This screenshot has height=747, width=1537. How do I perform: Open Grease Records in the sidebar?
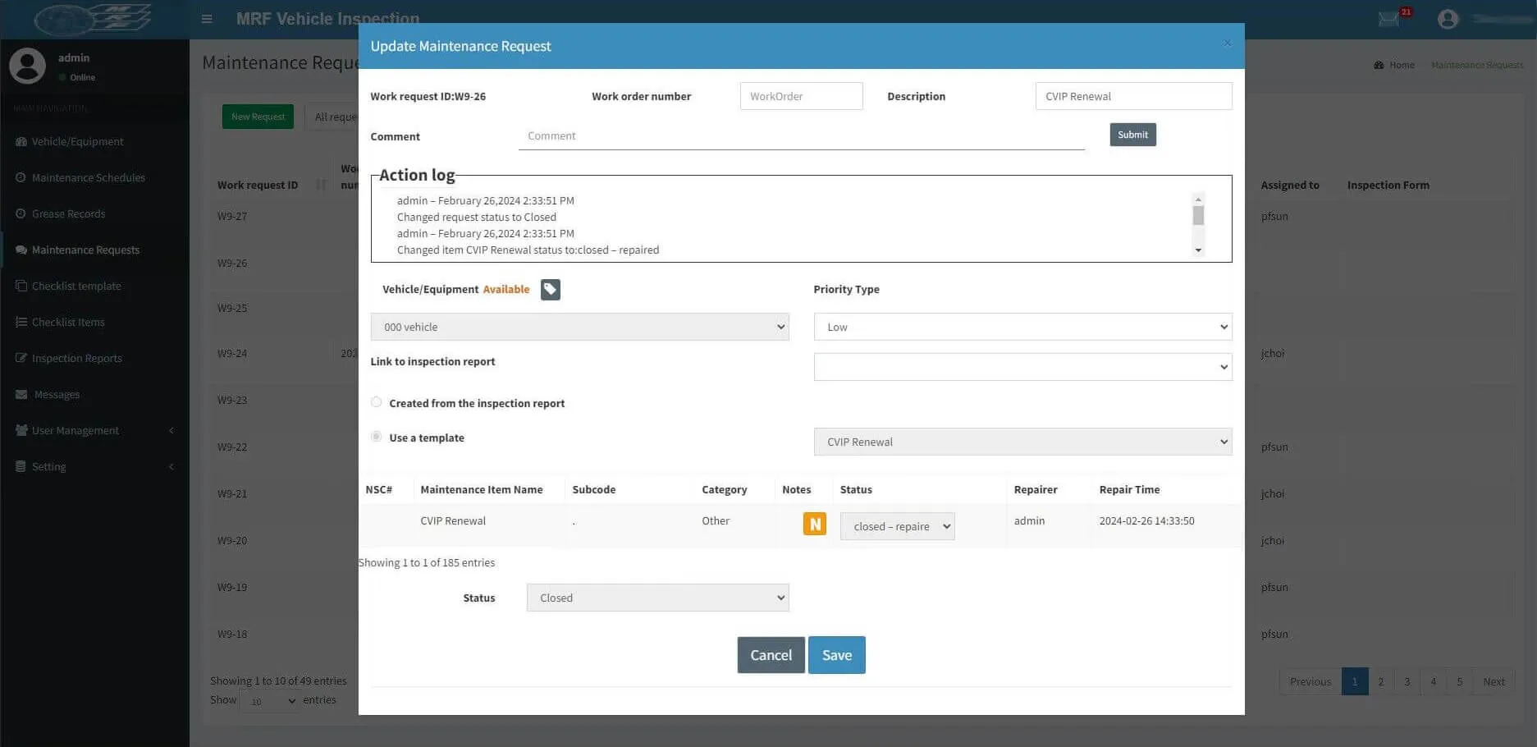click(x=69, y=213)
